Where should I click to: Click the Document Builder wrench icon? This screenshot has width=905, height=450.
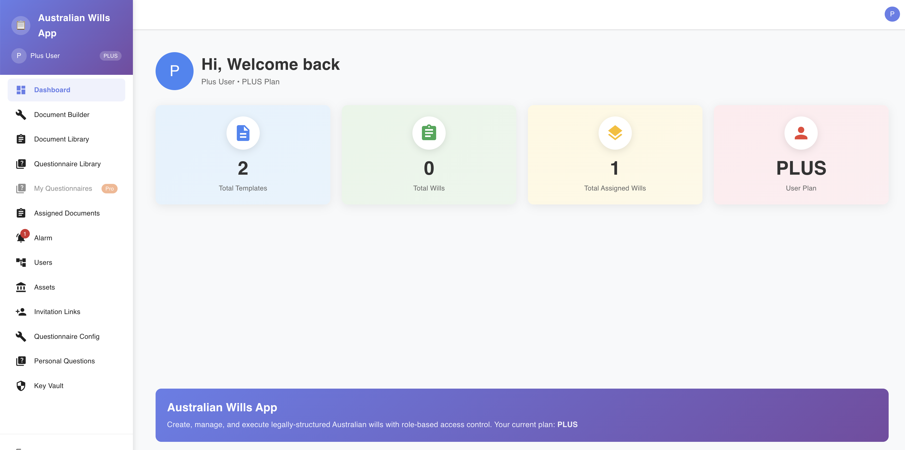click(x=21, y=114)
